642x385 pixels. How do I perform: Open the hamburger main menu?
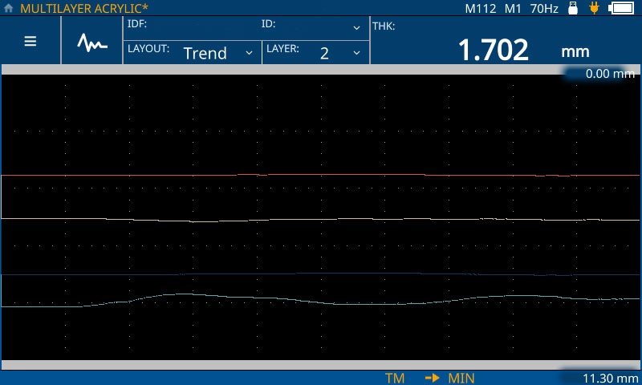click(x=30, y=42)
